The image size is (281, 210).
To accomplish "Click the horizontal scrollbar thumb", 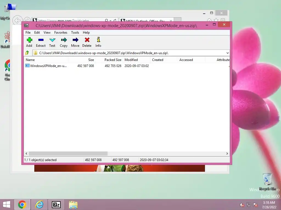I will [x=68, y=153].
